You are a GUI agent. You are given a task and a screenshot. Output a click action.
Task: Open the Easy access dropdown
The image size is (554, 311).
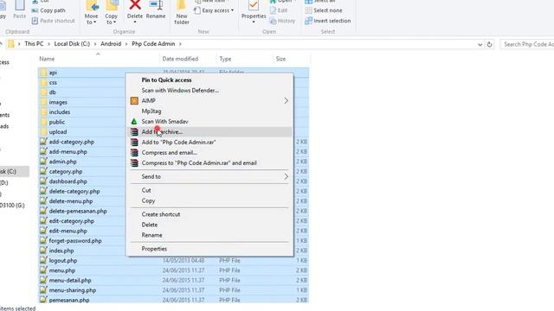[x=214, y=10]
